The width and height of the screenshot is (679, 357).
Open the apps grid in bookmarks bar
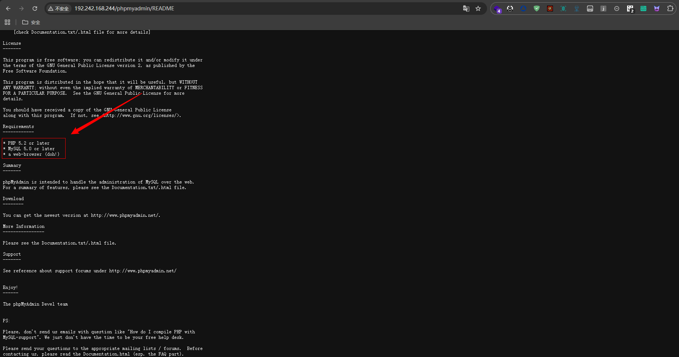tap(7, 22)
